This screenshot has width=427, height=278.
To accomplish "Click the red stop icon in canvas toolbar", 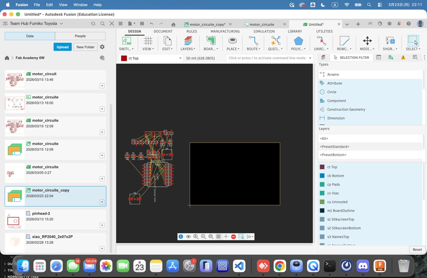I will tap(233, 236).
